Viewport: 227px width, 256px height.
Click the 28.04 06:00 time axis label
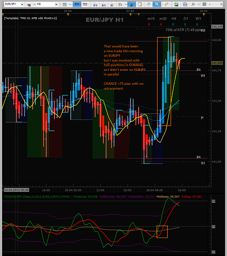(154, 190)
